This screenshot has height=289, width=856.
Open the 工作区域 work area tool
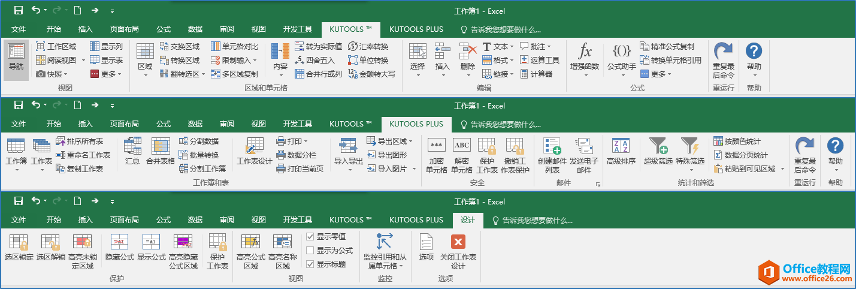(x=56, y=47)
